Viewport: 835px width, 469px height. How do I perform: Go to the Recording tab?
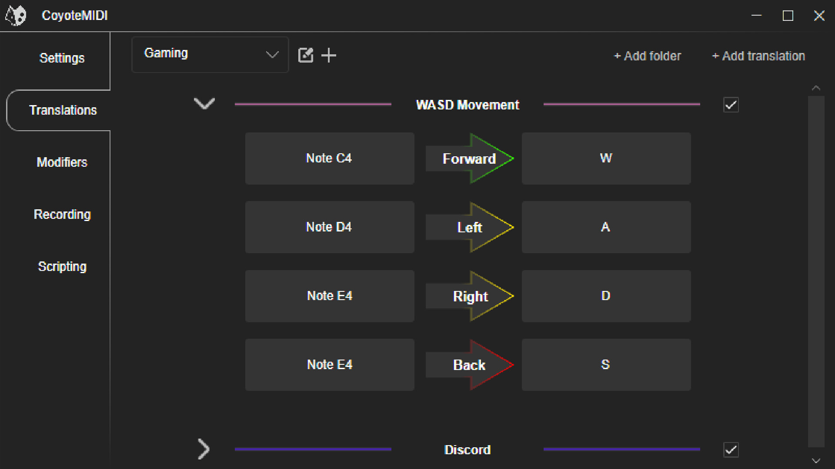62,215
